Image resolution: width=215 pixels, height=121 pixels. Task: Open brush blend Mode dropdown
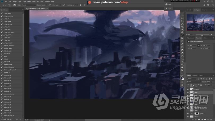coord(28,5)
